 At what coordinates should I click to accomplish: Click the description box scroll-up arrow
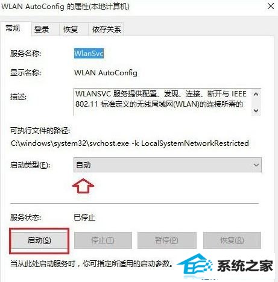click(x=256, y=94)
